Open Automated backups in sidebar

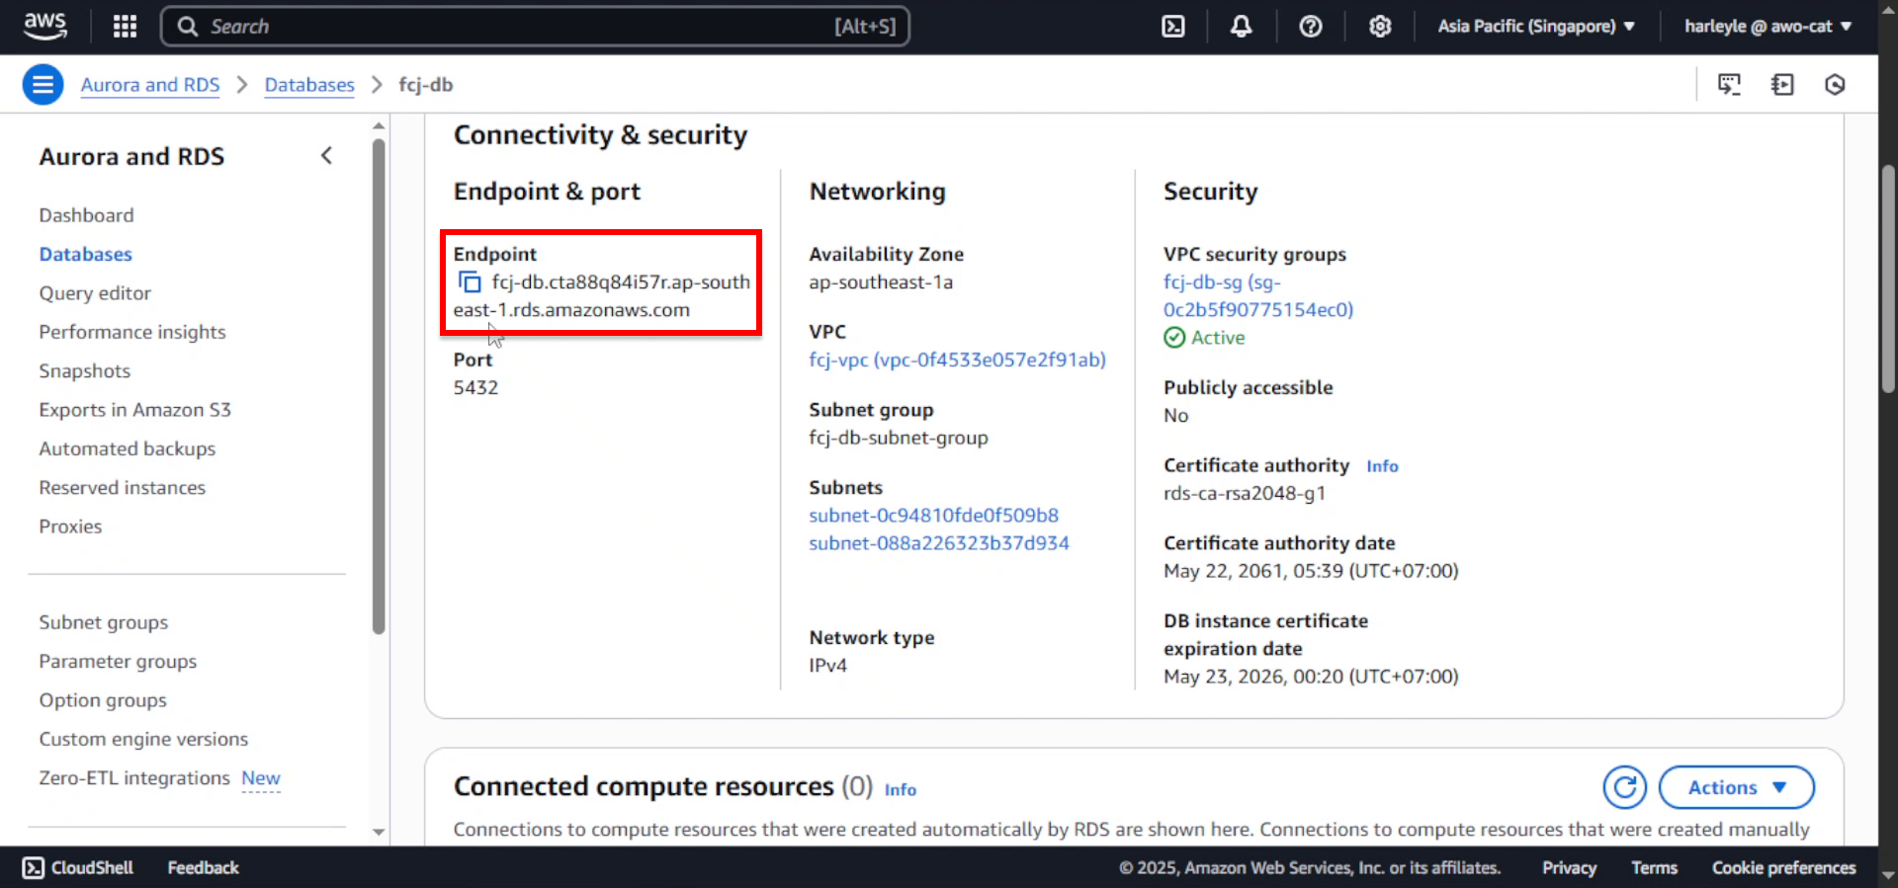pos(128,448)
